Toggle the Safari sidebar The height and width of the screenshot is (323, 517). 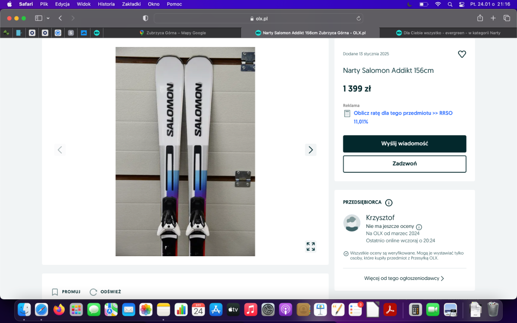pos(38,18)
